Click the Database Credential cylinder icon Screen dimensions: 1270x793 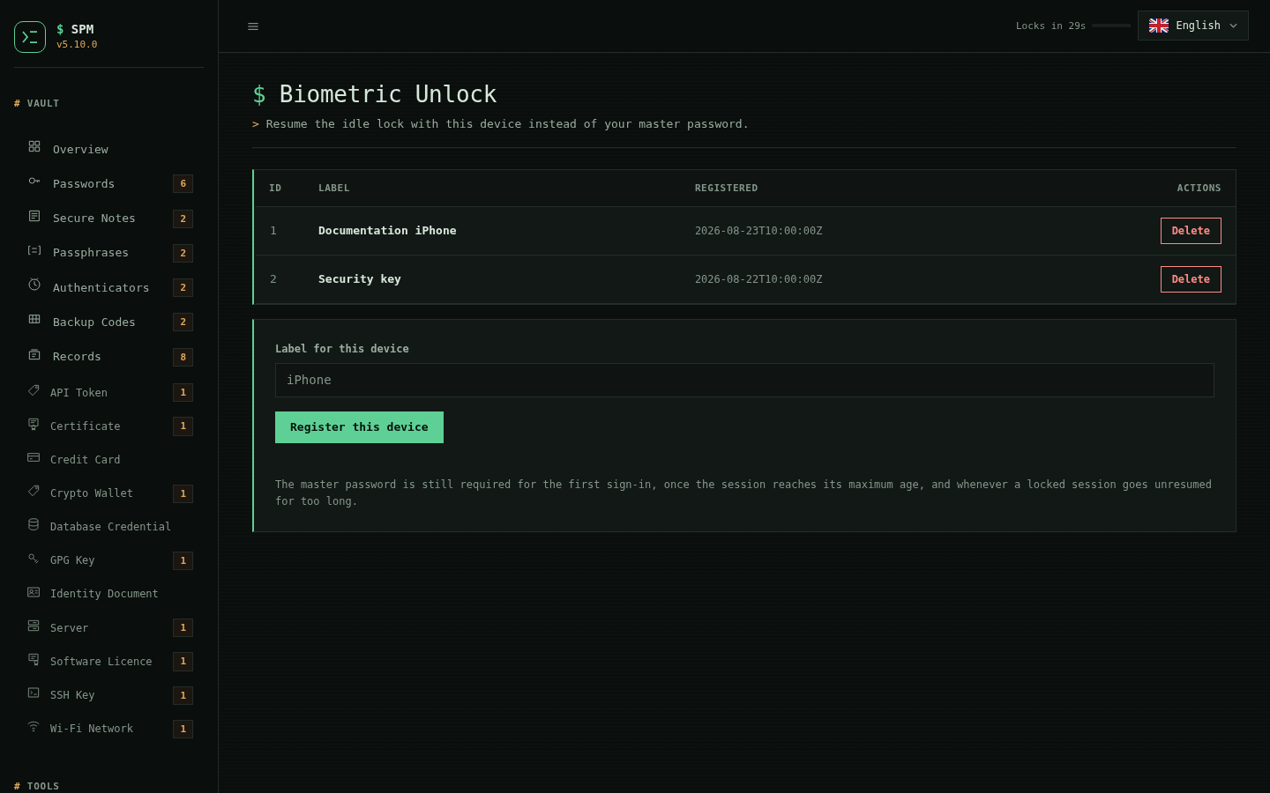click(x=34, y=524)
